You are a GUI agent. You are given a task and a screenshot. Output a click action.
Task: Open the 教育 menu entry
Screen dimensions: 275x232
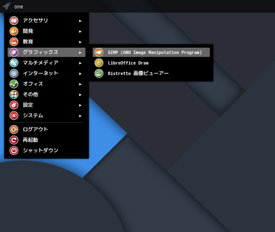(47, 42)
